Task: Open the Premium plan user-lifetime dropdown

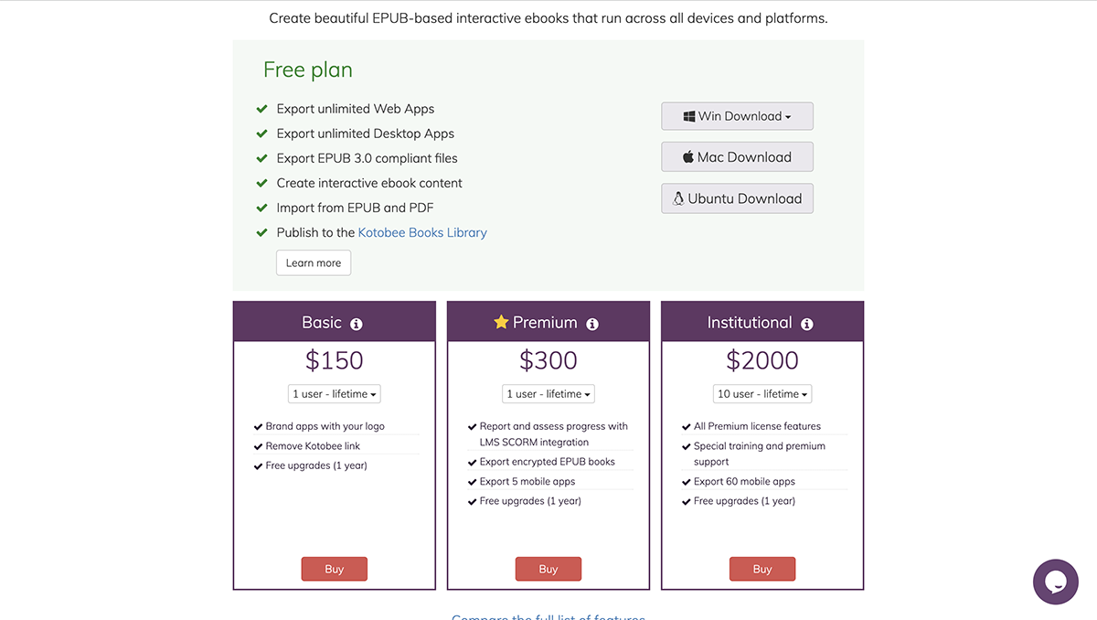Action: [548, 393]
